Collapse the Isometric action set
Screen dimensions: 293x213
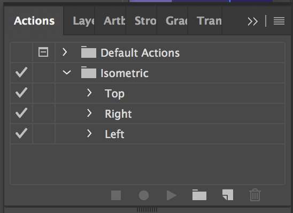coord(67,72)
